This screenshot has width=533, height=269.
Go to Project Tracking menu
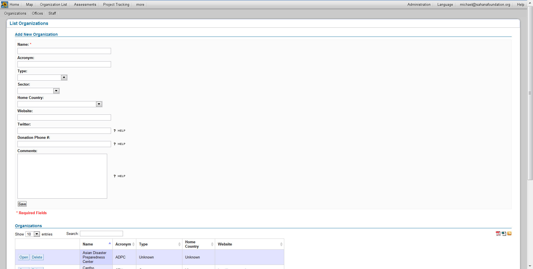click(116, 4)
